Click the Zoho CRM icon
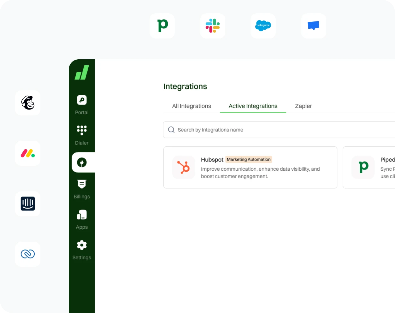Viewport: 395px width, 313px height. [x=27, y=254]
